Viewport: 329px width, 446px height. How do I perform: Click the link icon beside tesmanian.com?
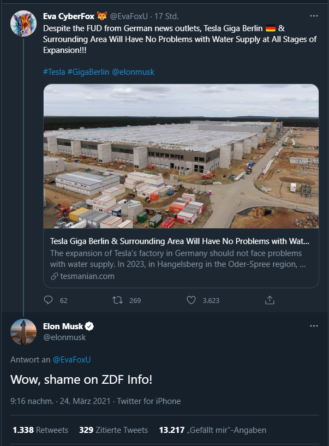coord(54,276)
